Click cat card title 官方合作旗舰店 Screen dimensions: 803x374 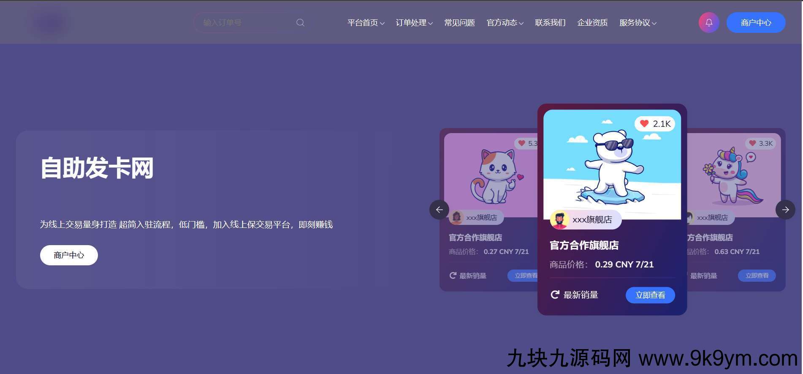coord(475,238)
